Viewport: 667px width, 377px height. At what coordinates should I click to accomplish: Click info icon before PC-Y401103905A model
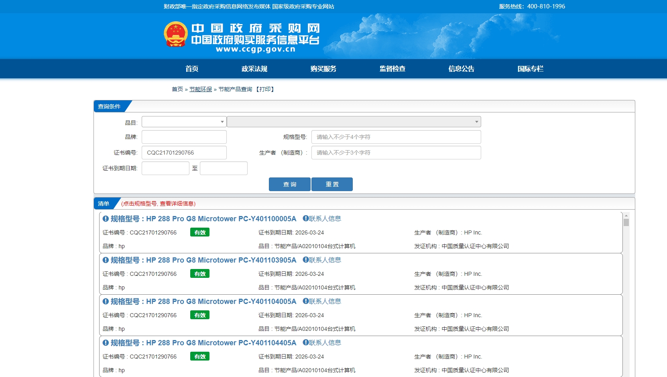[106, 260]
